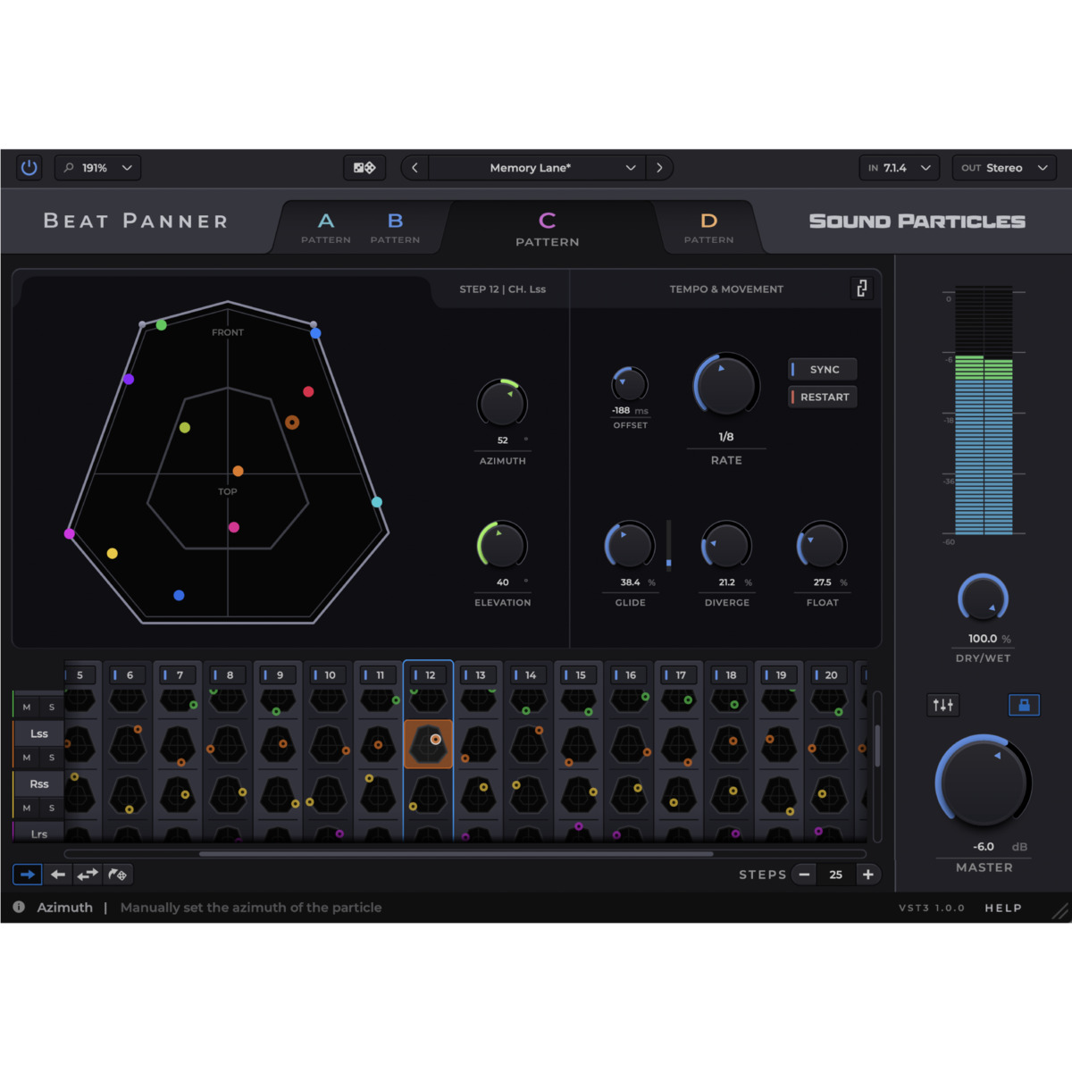Switch to Pattern D tab
The width and height of the screenshot is (1072, 1072).
coord(709,227)
